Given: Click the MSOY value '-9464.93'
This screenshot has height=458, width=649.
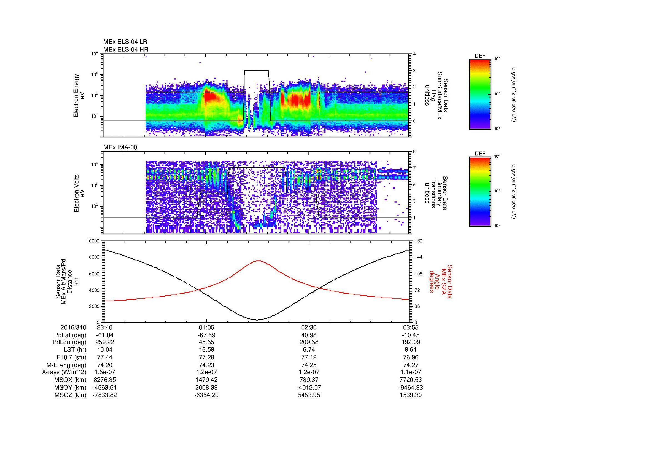Looking at the screenshot, I should coord(411,387).
